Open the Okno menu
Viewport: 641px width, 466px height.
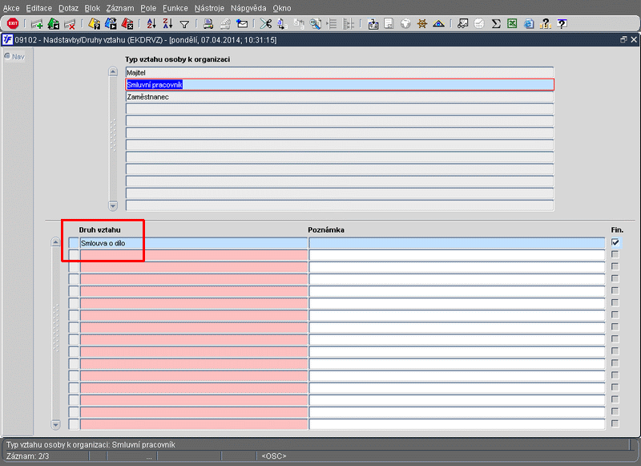click(x=282, y=8)
